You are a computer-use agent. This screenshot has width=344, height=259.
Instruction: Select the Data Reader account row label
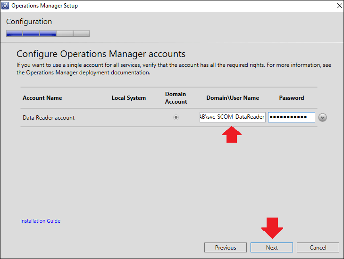tap(49, 118)
